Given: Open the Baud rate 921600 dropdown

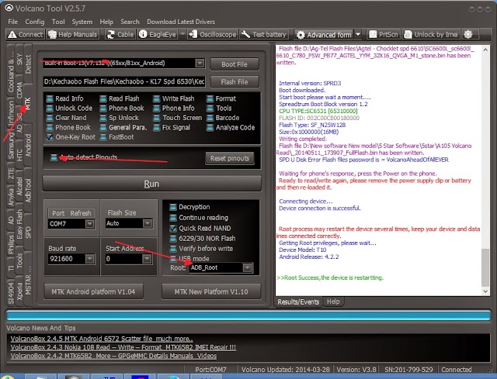Looking at the screenshot, I should pos(90,259).
